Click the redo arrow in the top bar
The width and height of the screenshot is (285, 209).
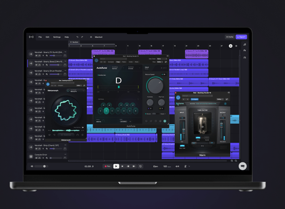[x=82, y=37]
